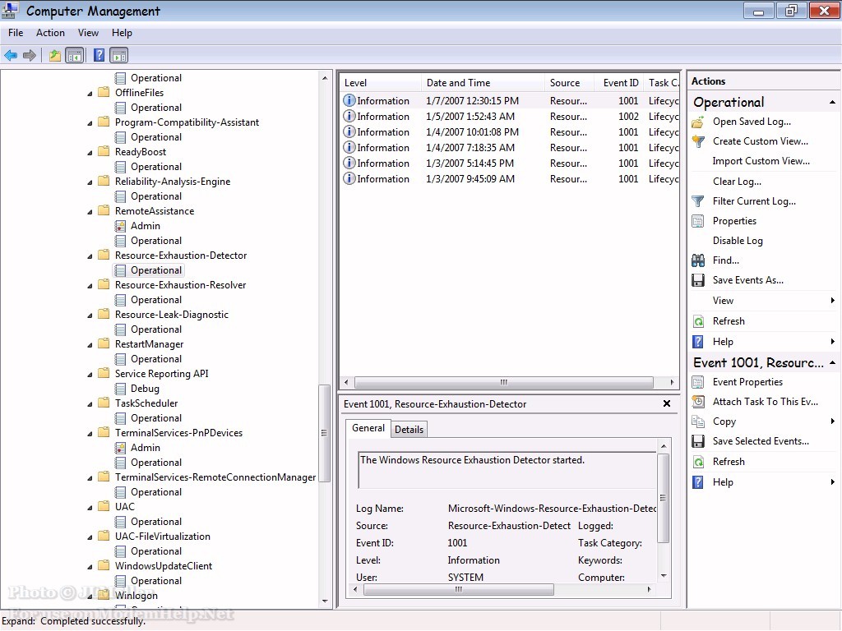Collapse the TaskScheduler tree node
Screen dimensions: 842x631
(90, 404)
